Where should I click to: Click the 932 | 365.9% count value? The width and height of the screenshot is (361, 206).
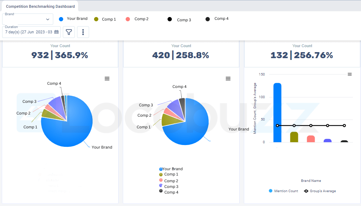[60, 55]
